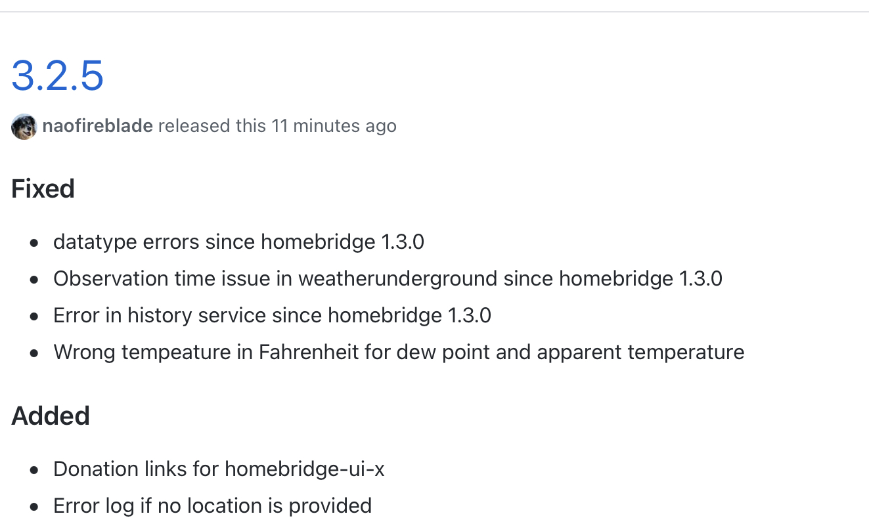Click the "released this" text

(x=212, y=126)
